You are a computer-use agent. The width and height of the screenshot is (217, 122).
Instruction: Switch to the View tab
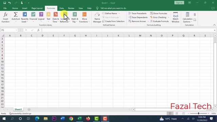coord(81,8)
